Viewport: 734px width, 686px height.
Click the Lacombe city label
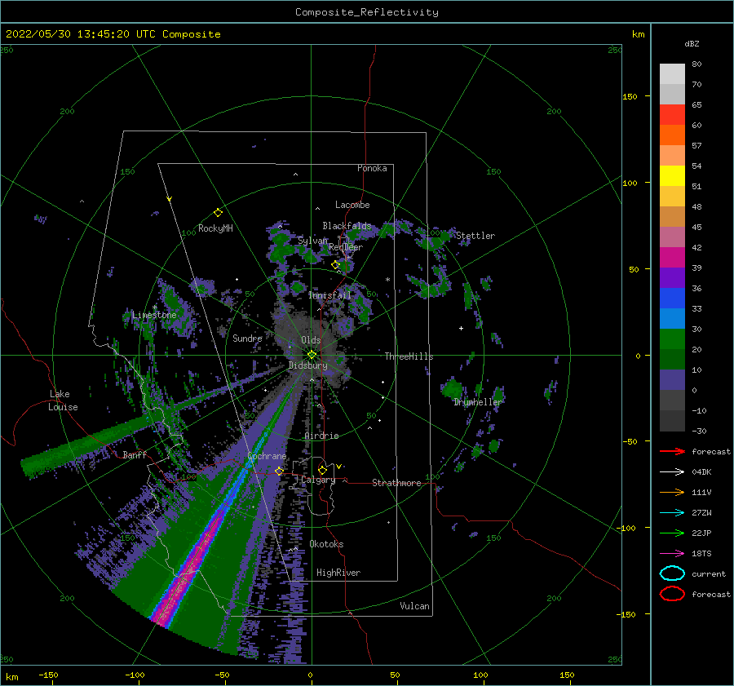(x=352, y=205)
